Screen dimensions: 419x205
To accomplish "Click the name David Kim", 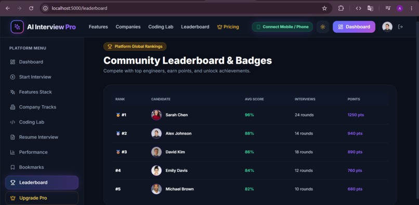I will (x=175, y=152).
